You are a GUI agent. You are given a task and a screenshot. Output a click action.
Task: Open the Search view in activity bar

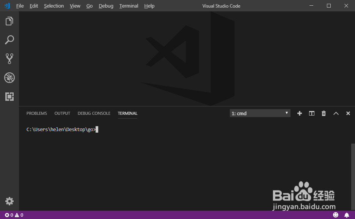[x=9, y=40]
